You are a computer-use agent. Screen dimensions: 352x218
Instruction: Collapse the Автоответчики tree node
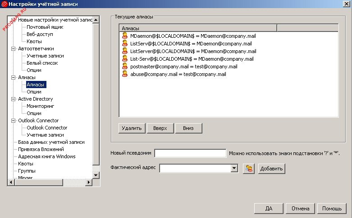click(x=13, y=49)
